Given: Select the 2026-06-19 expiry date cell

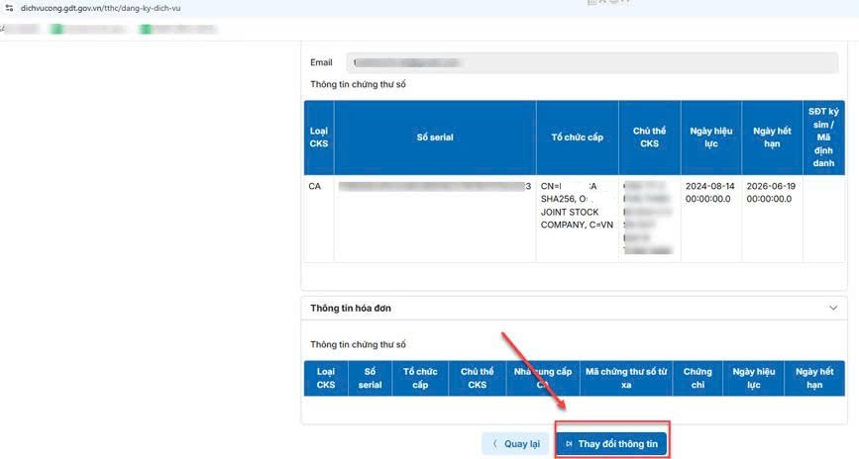Looking at the screenshot, I should coord(772,219).
